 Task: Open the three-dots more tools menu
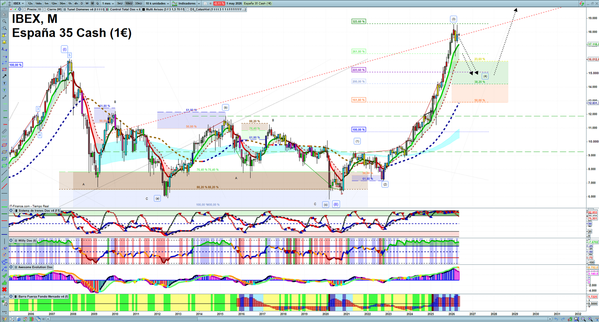click(x=4, y=312)
